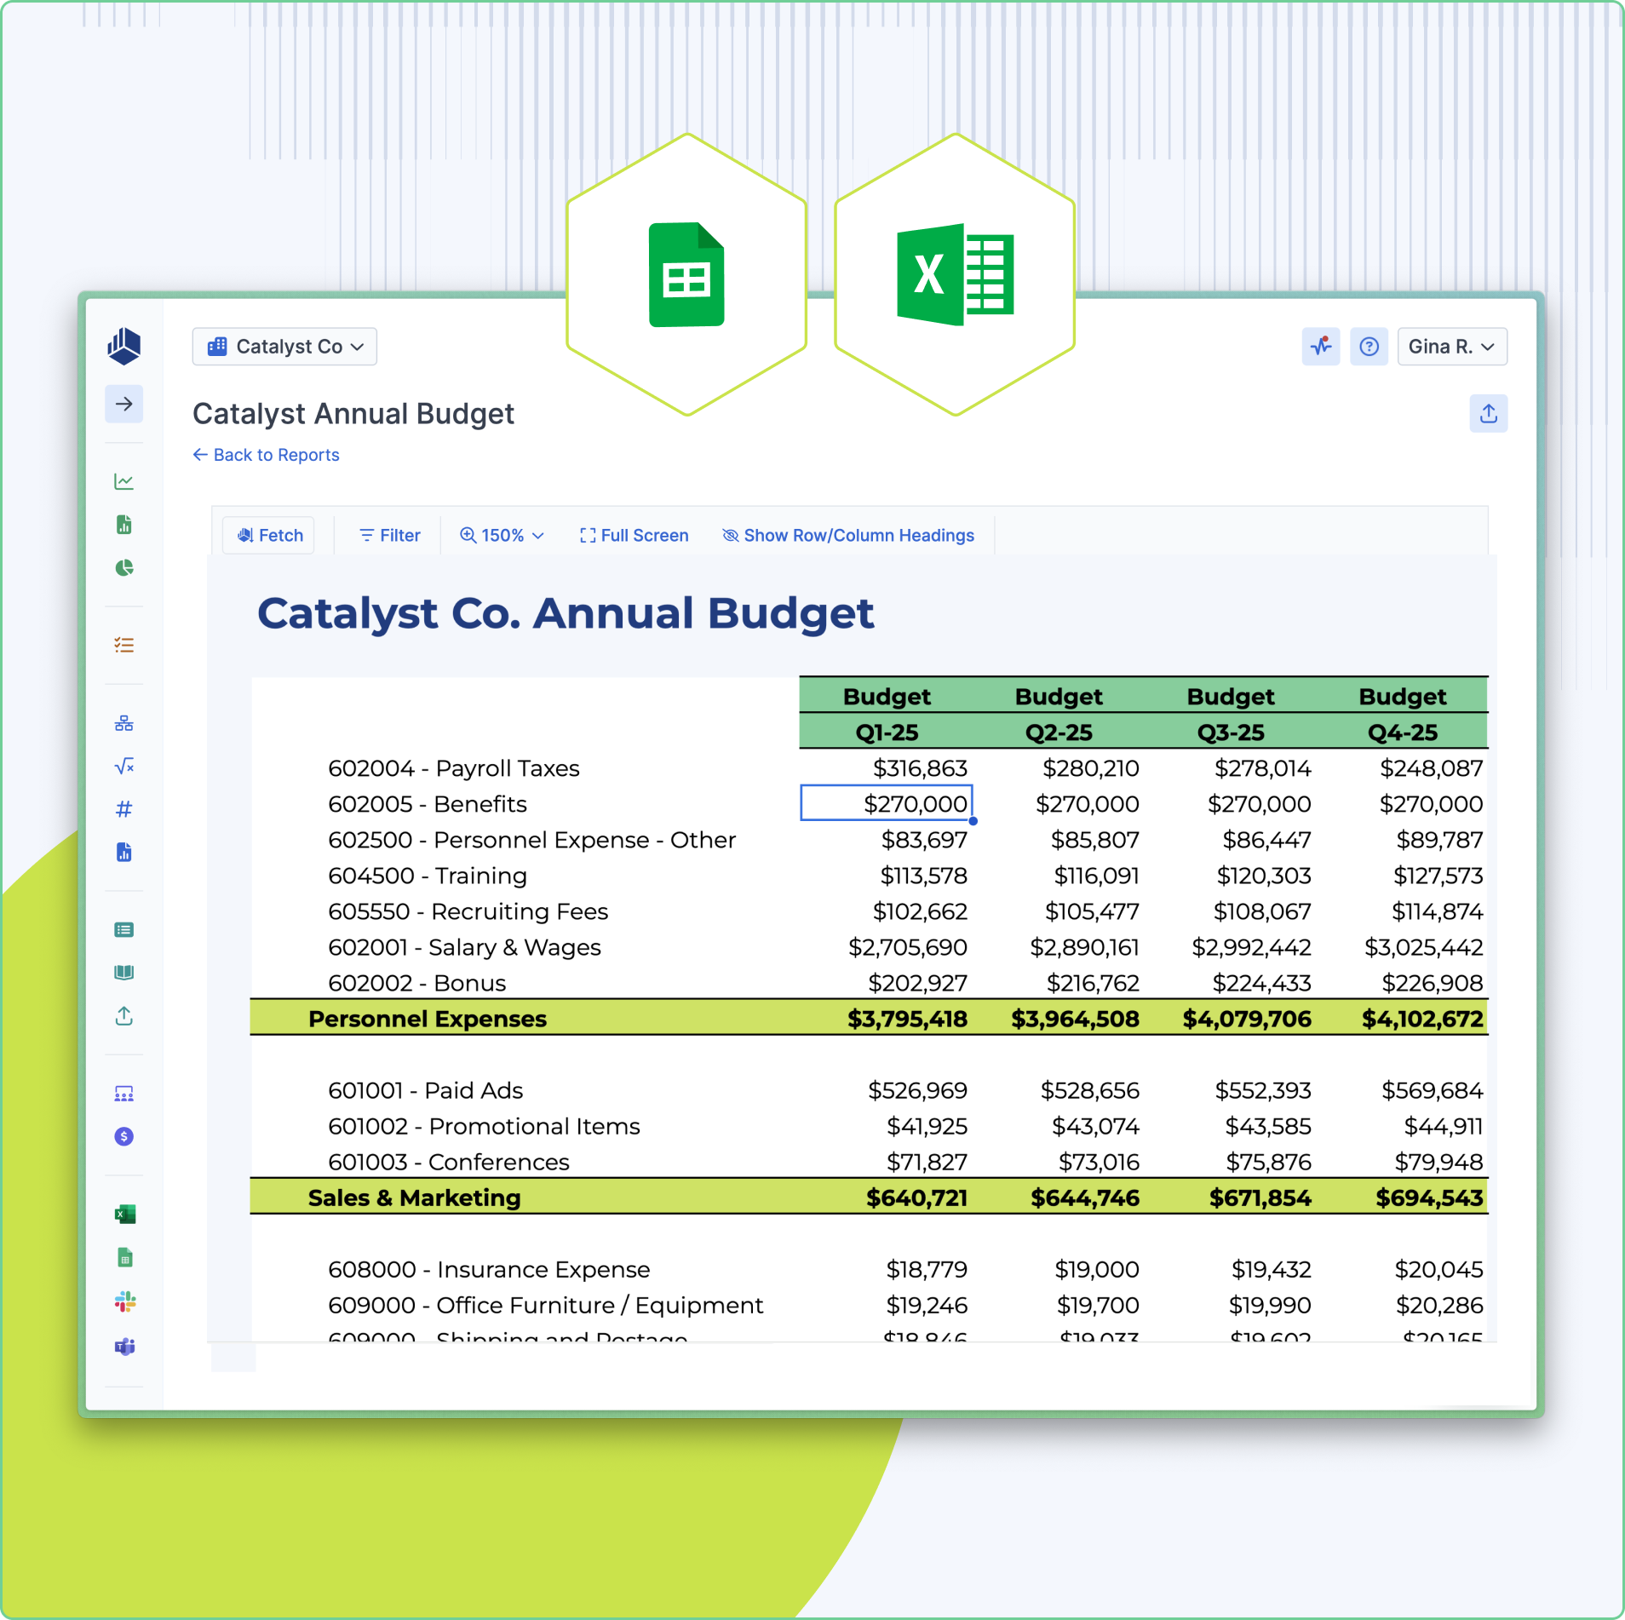The height and width of the screenshot is (1620, 1625).
Task: Select '602500 - Personnel Expense - Other' label
Action: [532, 840]
